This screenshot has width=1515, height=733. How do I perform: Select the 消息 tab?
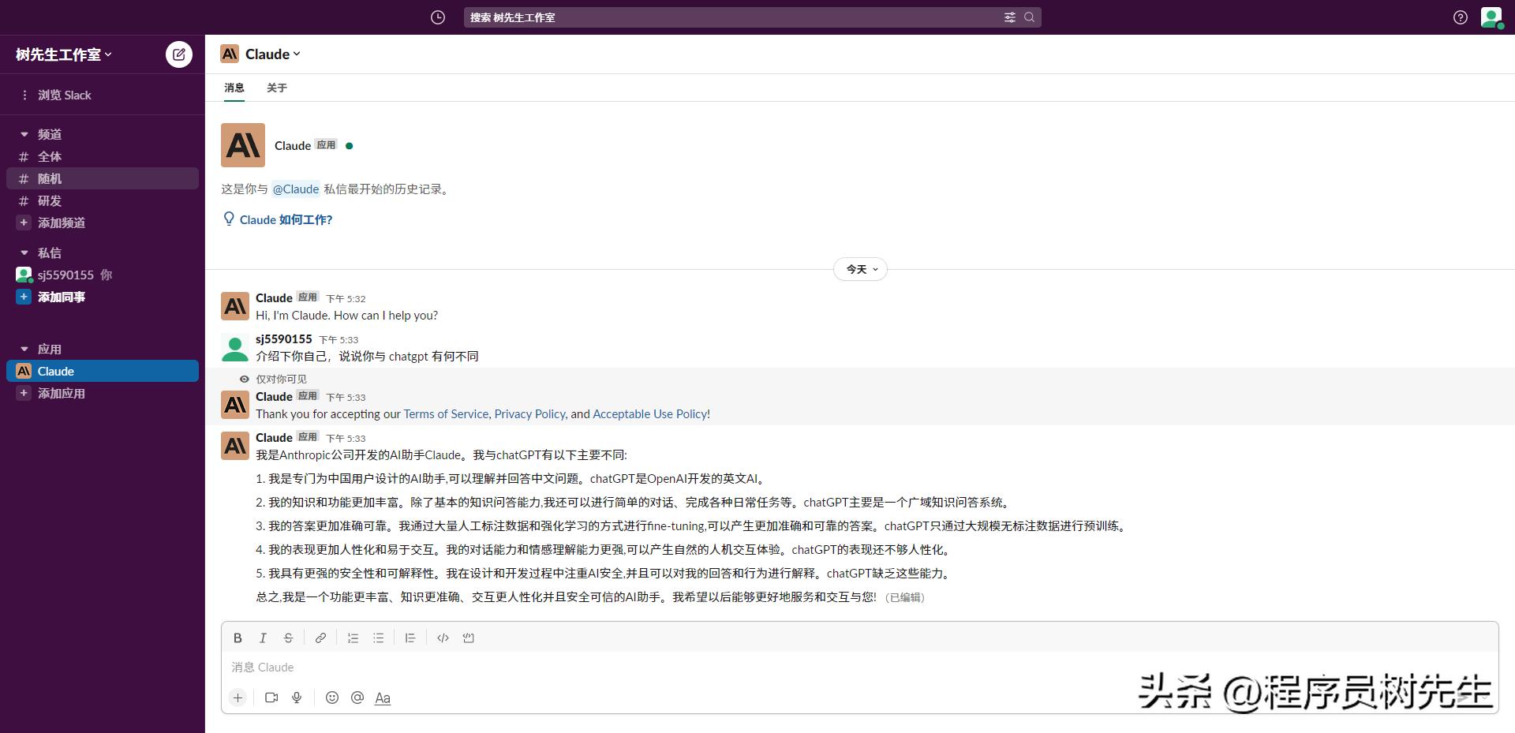tap(234, 88)
